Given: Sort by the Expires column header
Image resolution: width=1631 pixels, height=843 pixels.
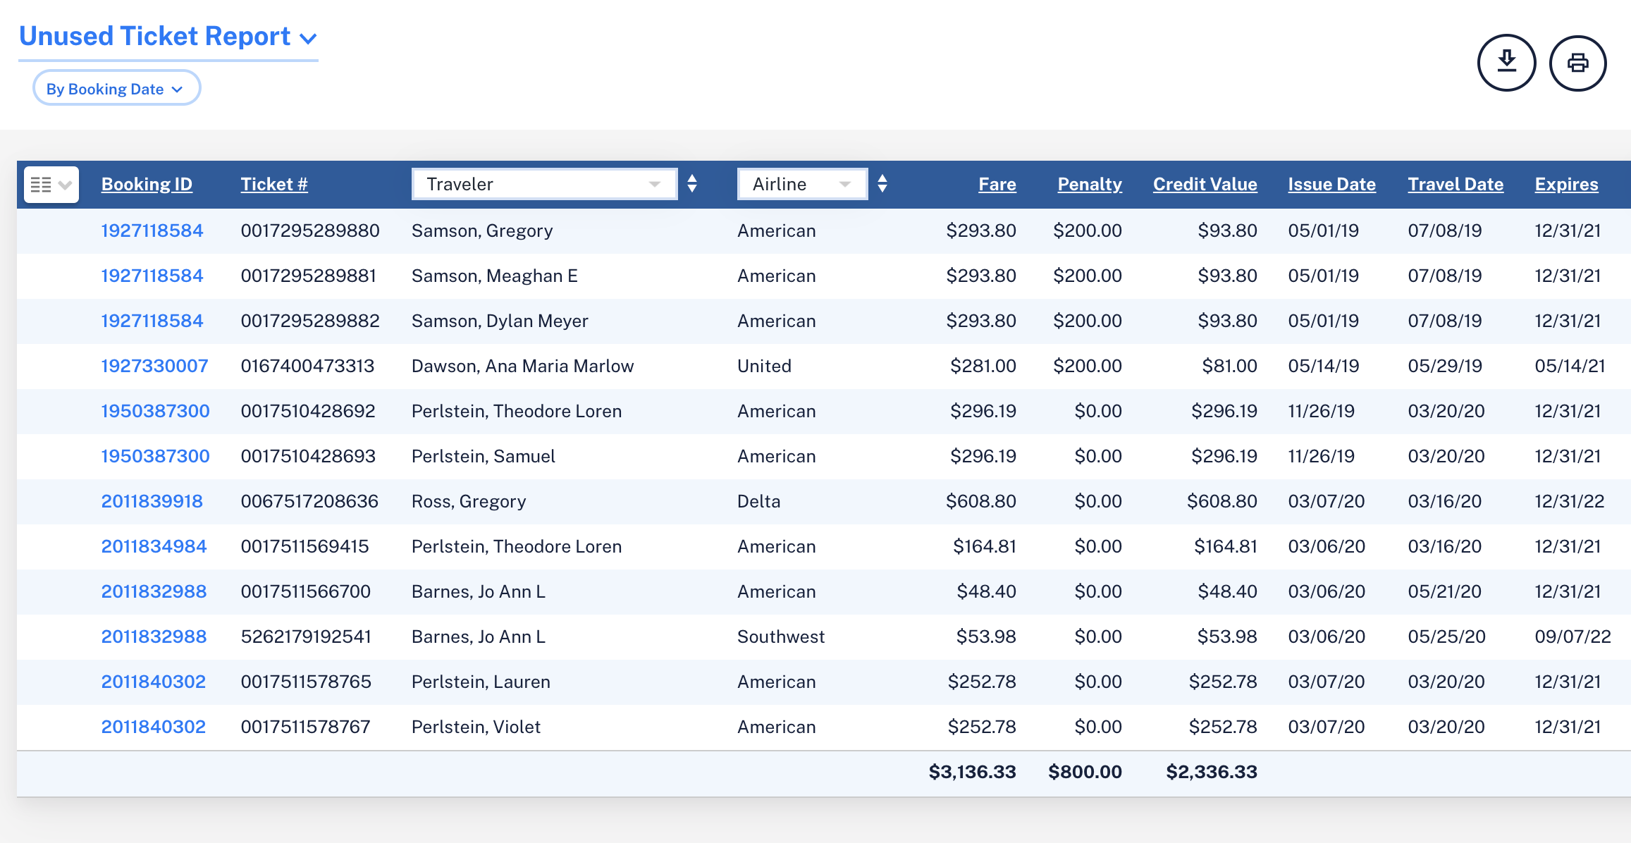Looking at the screenshot, I should click(1566, 184).
